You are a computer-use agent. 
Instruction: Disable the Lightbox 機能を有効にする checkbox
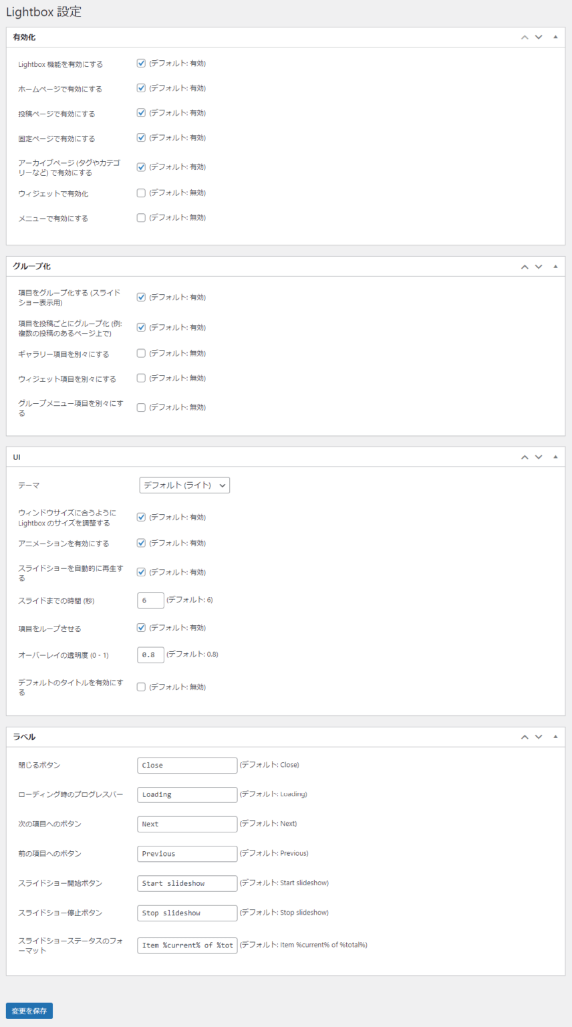coord(141,64)
